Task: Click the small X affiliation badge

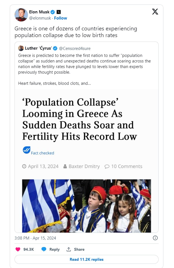Action: pos(59,12)
